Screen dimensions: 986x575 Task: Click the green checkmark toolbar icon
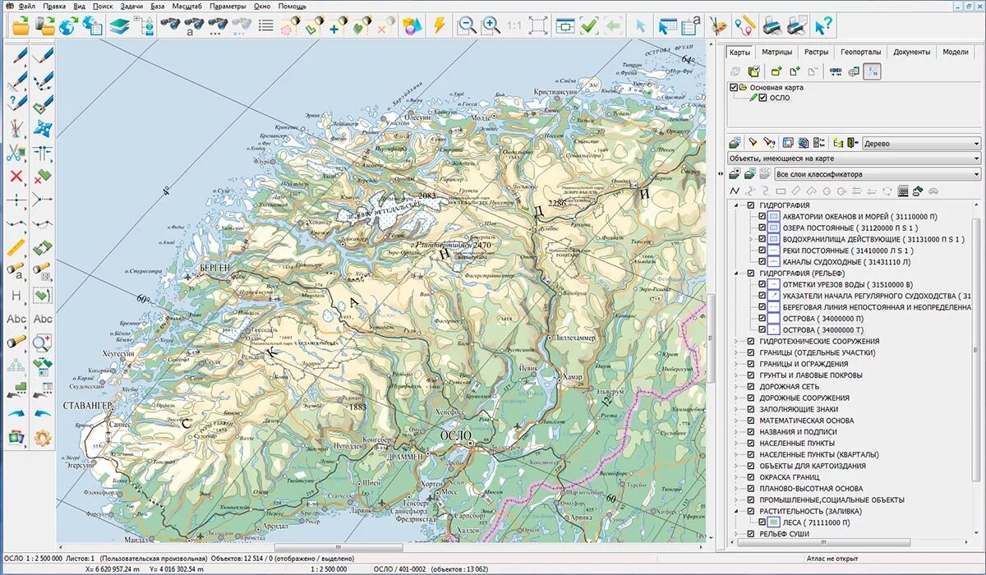589,25
